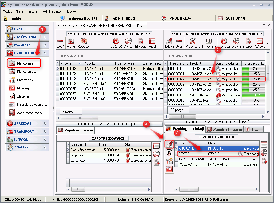The image size is (274, 203).
Task: Click progress bar of order 000000025
Action: pyautogui.click(x=253, y=95)
